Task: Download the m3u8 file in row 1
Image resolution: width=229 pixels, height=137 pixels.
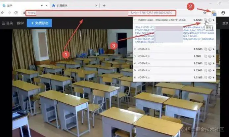Action: 213,20
